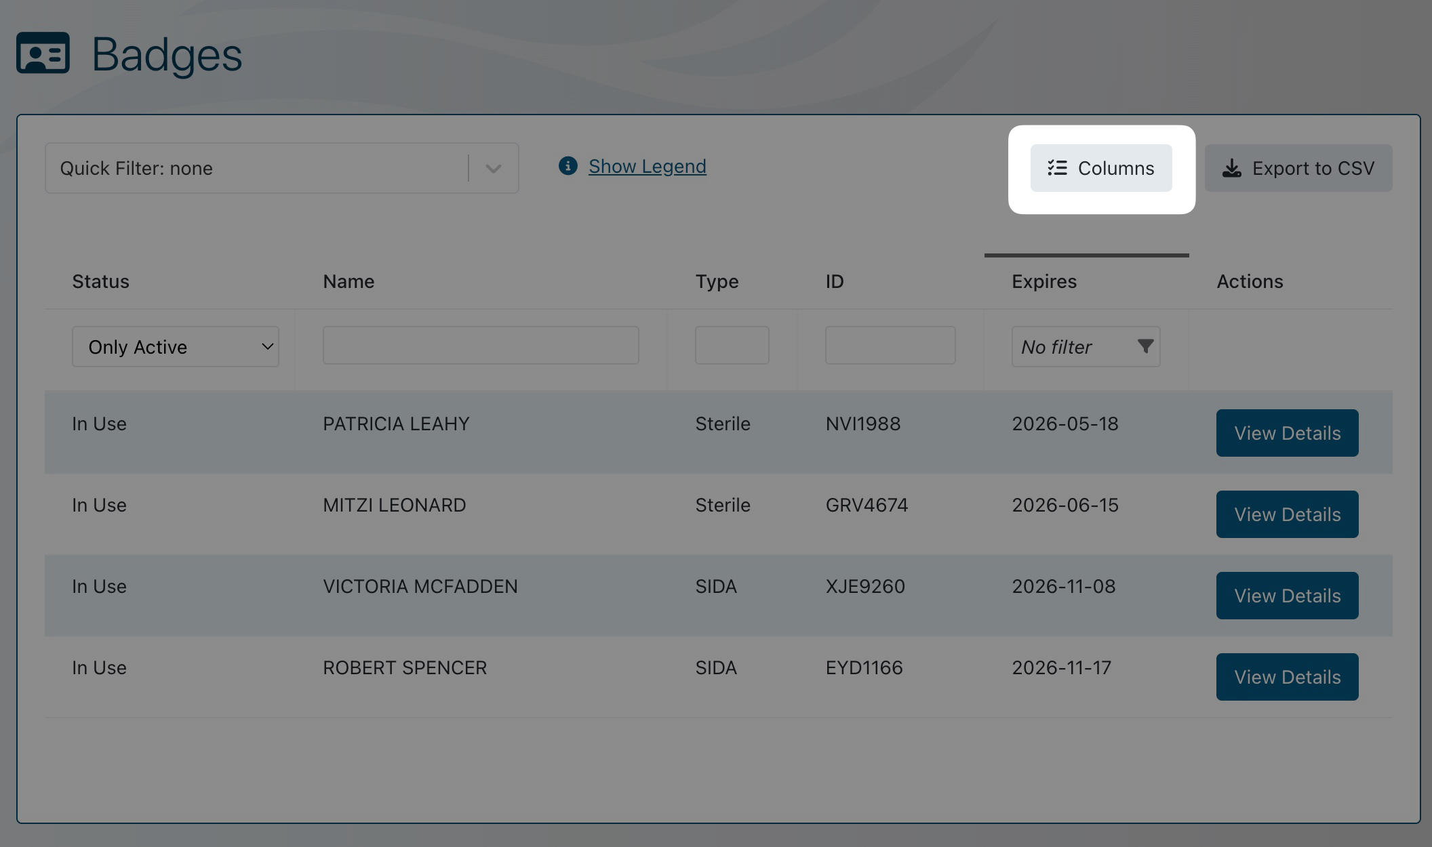Open the Only Active status dropdown
The image size is (1432, 847).
(x=176, y=346)
